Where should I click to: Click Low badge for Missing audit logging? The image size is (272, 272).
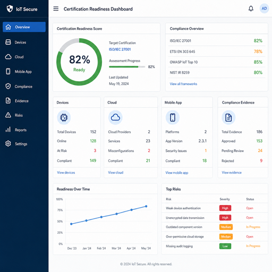pyautogui.click(x=225, y=246)
